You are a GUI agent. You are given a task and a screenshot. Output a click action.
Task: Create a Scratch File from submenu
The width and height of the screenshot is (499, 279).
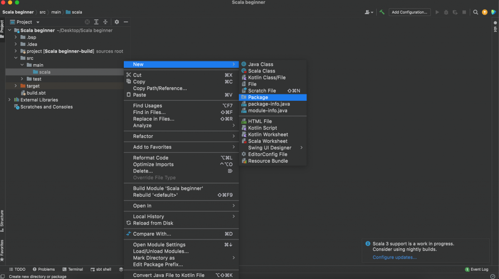[x=273, y=91]
